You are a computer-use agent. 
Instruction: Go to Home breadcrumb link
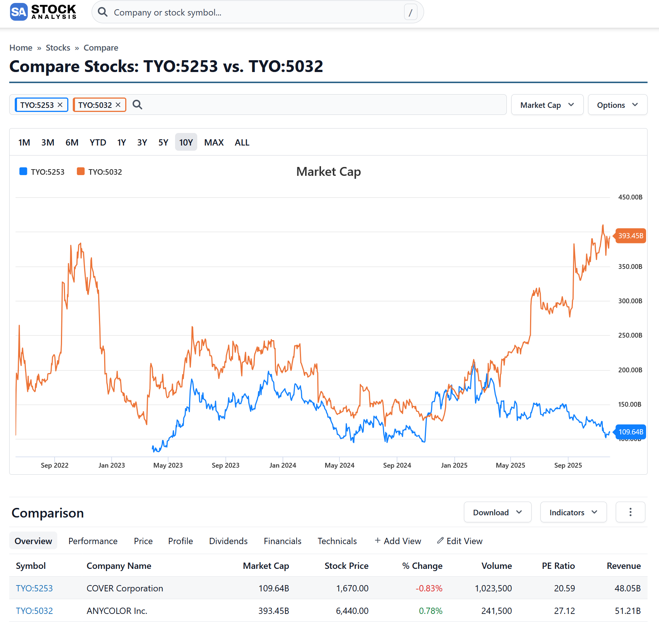coord(21,48)
